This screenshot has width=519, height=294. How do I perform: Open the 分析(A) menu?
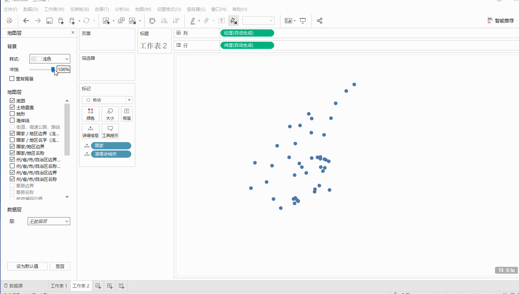point(122,9)
